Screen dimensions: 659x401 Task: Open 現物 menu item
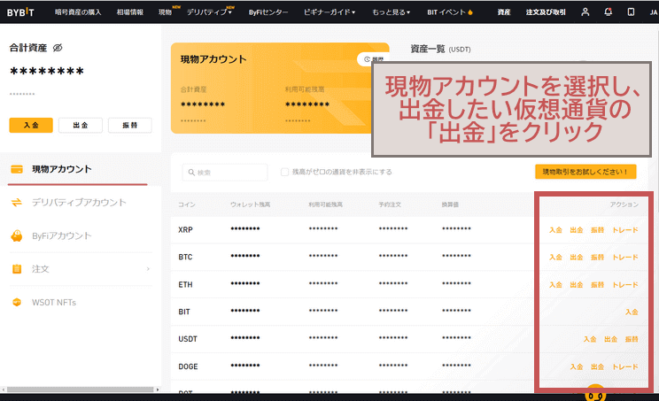tap(165, 12)
